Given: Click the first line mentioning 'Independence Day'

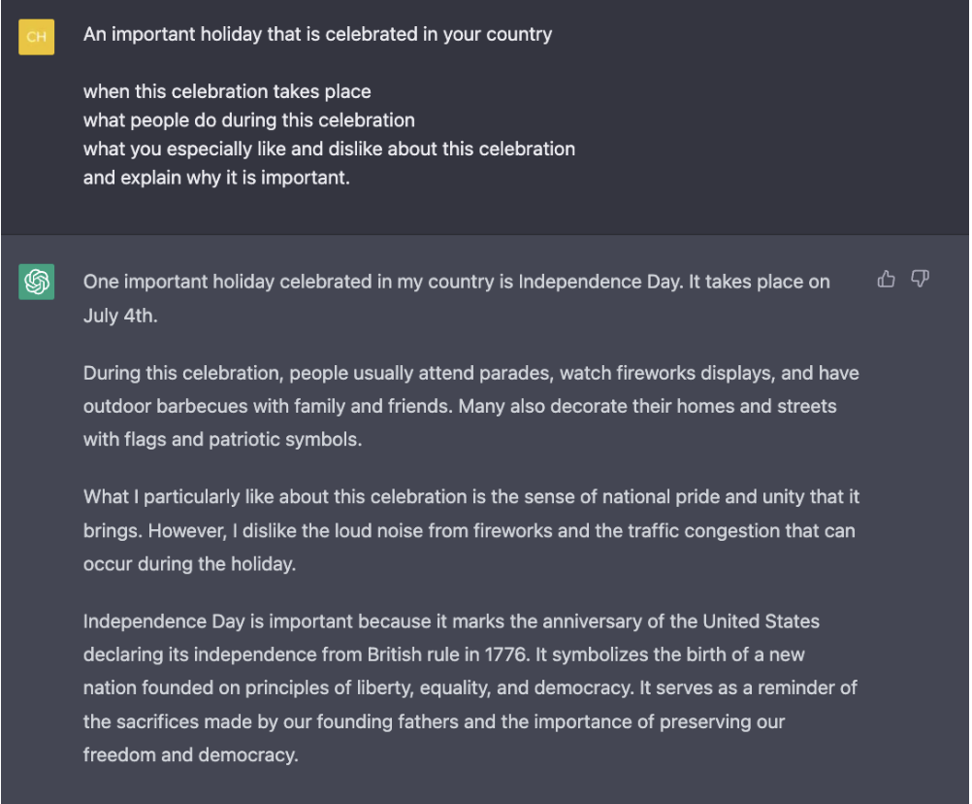Looking at the screenshot, I should point(456,283).
